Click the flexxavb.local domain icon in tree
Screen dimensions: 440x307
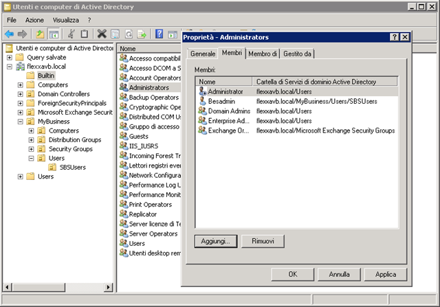pyautogui.click(x=20, y=67)
